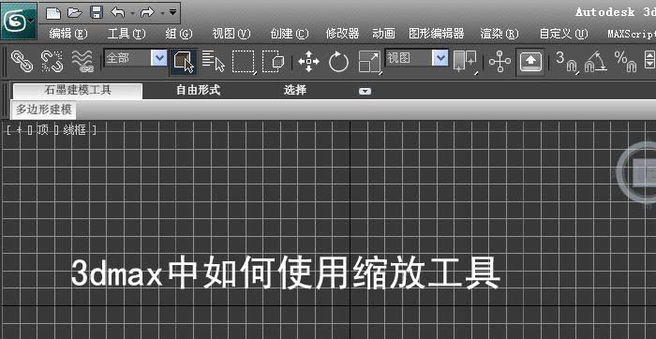Toggle the Percent Snap button

625,62
